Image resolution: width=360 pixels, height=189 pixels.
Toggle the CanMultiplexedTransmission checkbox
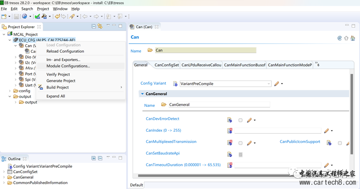coord(241,143)
